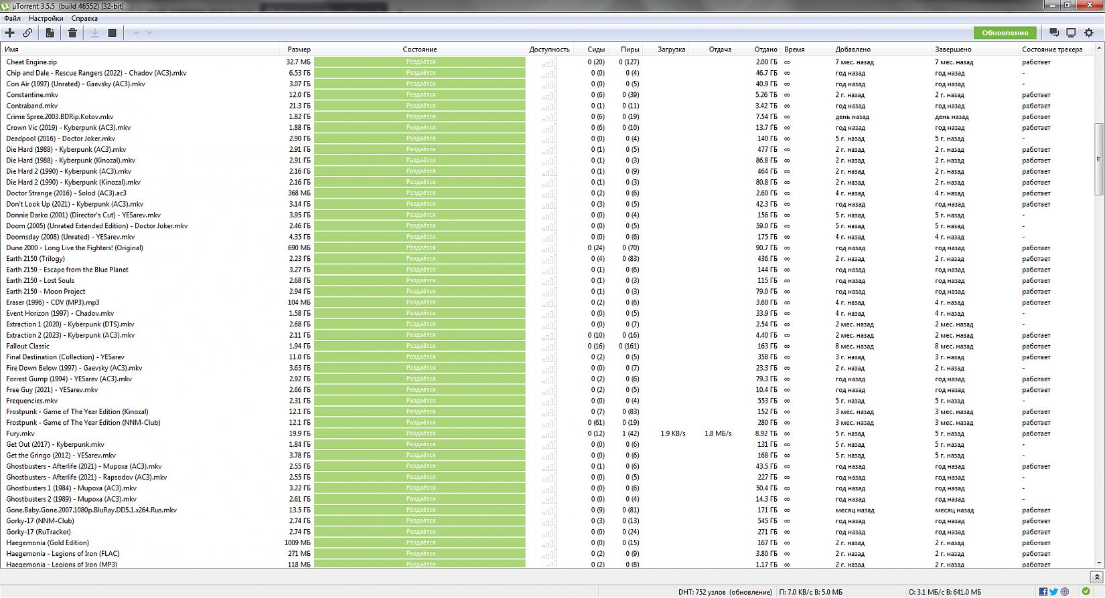Open the Справка menu

point(84,19)
